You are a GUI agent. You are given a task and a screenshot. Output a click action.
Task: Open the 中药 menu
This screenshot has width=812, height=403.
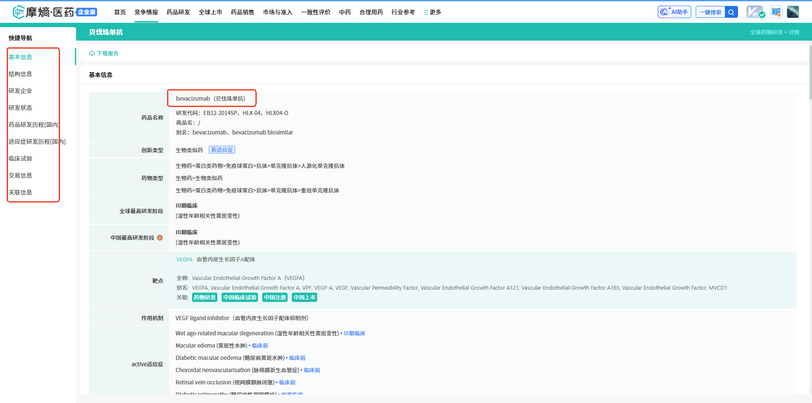345,12
